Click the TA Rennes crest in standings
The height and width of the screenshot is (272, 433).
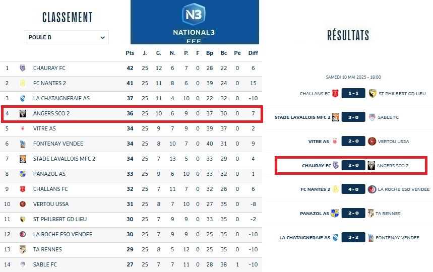click(23, 249)
